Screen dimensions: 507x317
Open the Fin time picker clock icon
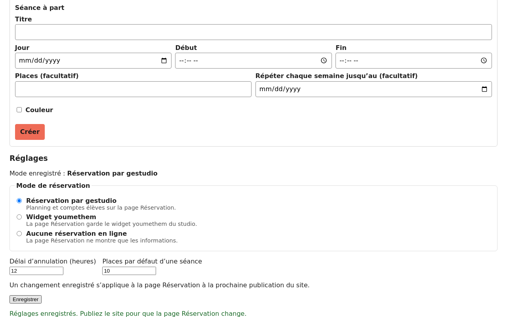click(x=484, y=61)
